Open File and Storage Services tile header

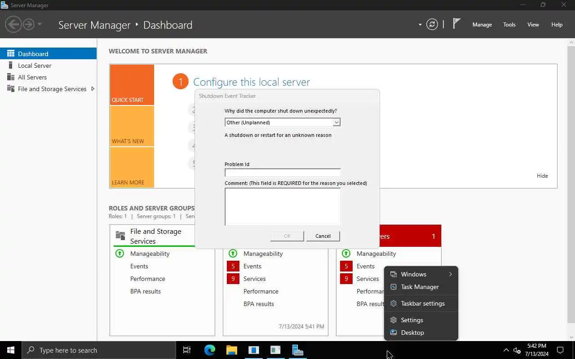pos(155,236)
